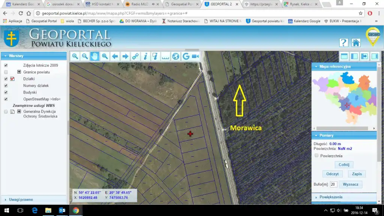Click the Bufor[m] value input field

coord(333,184)
